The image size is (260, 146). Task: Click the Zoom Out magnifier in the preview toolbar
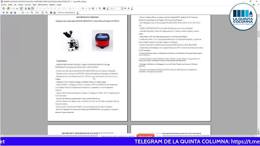tap(46, 13)
